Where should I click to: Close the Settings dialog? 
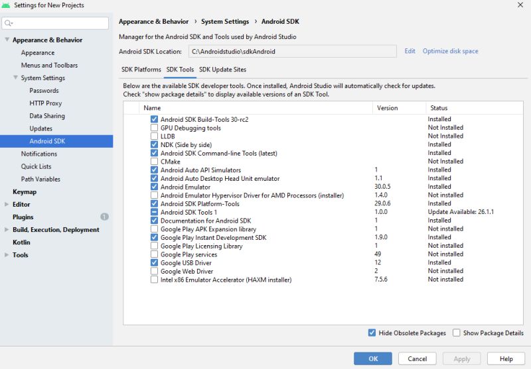click(x=520, y=5)
